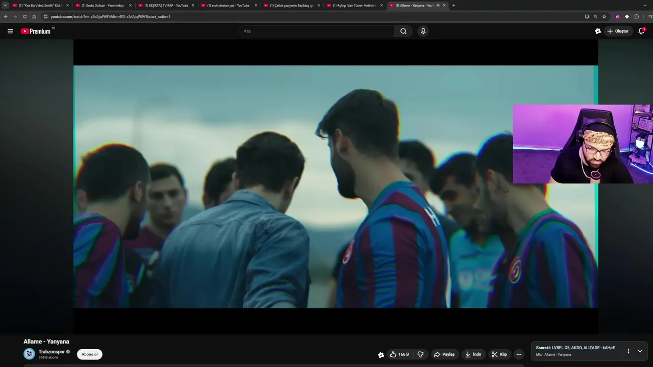Open the extensions puzzle menu

click(x=636, y=16)
